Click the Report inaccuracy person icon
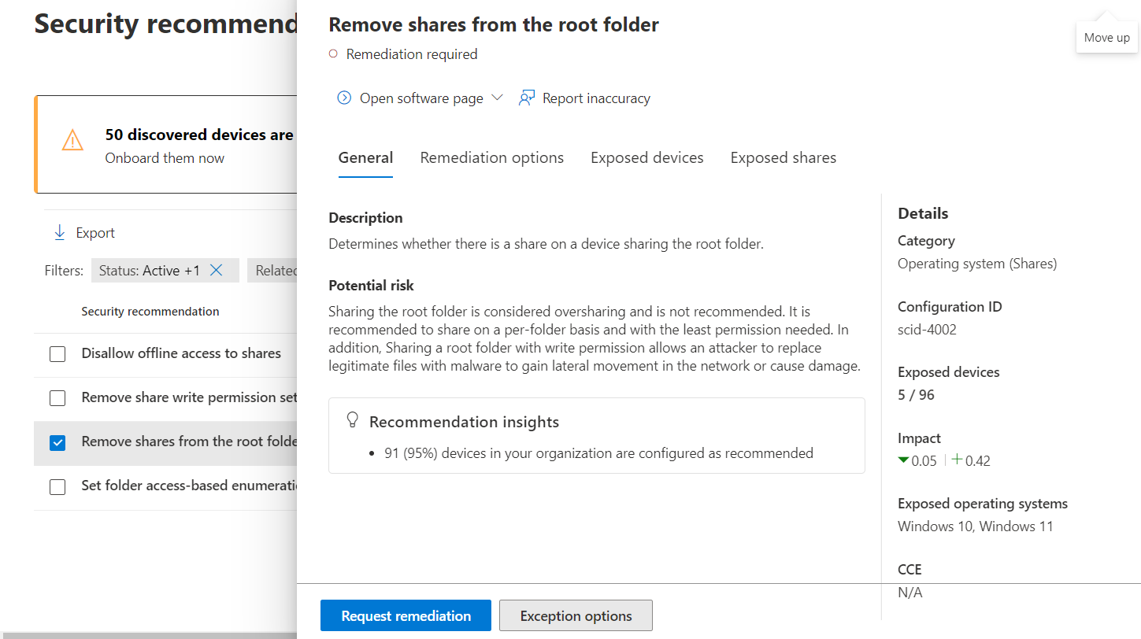 [527, 98]
